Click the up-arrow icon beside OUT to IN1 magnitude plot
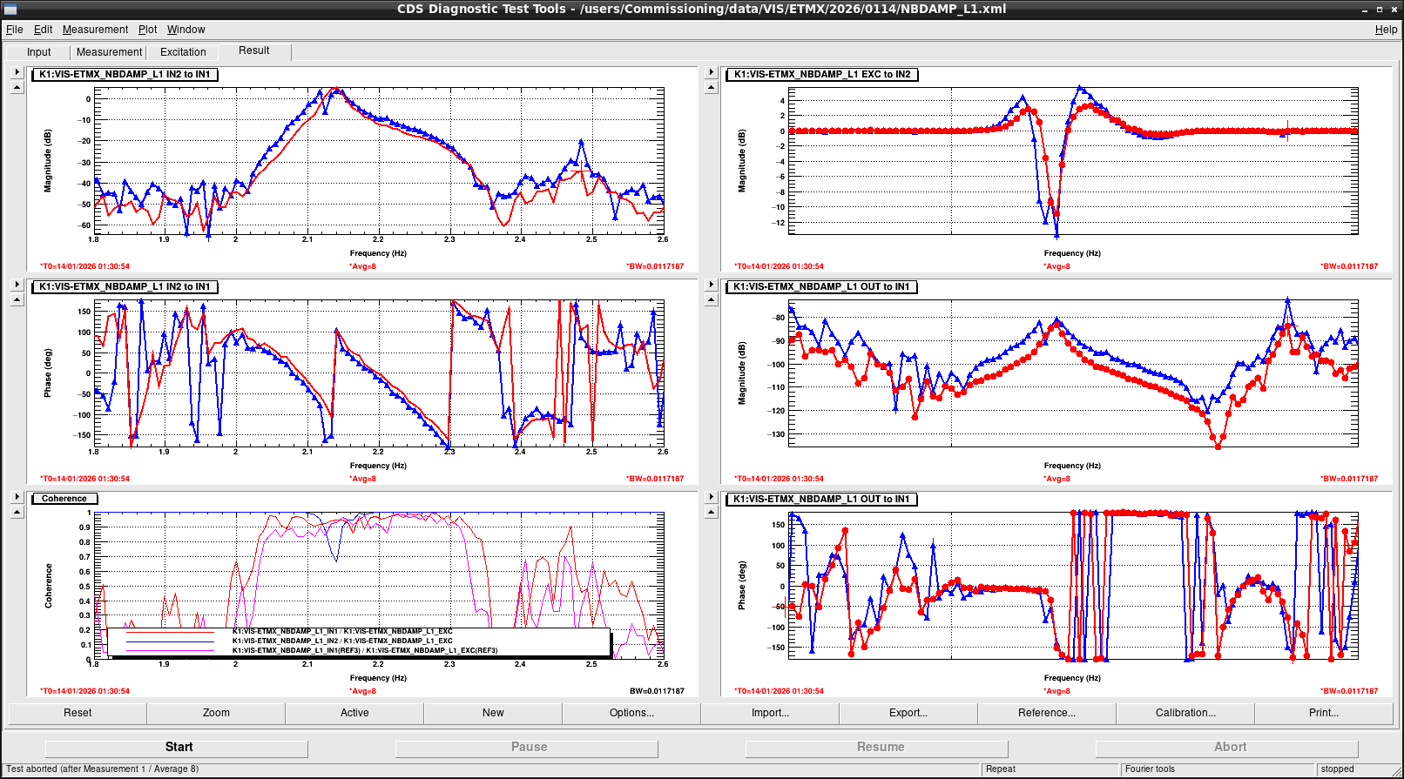Screen dimensions: 1404x779 coord(711,299)
